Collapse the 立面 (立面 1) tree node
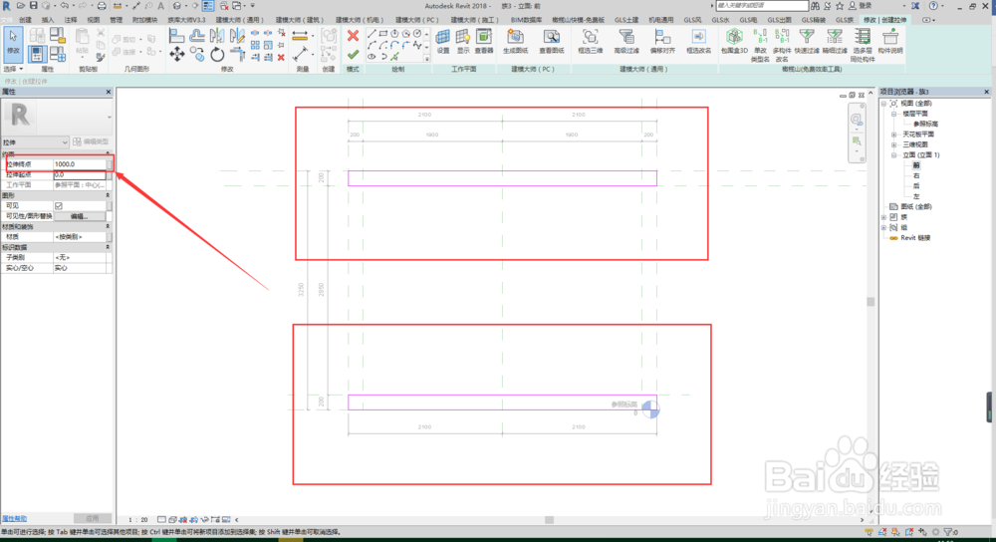Screen dimensions: 996x542 coord(893,155)
